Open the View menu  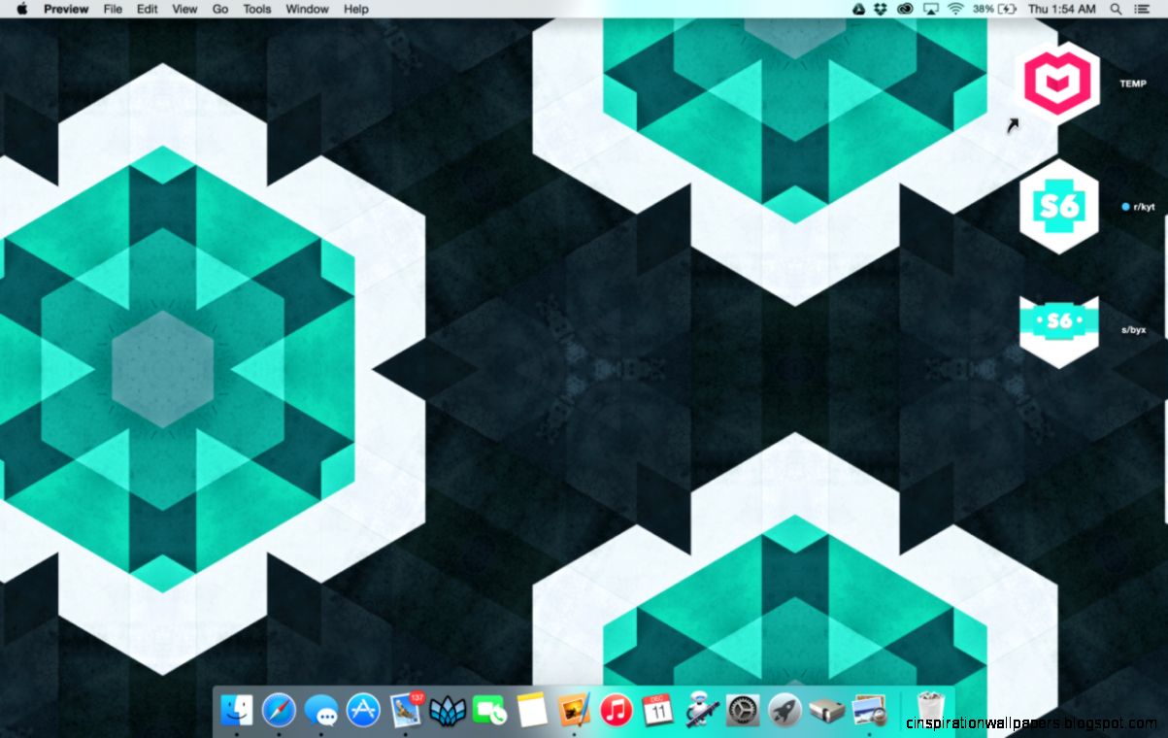coord(184,9)
